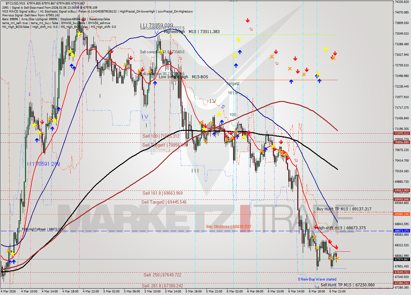411x295 pixels.
Task: Click the red down arrow near the 6 Mar 22:00 candles
Action: click(336, 247)
